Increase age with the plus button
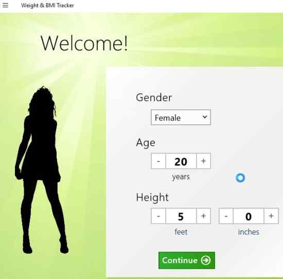The width and height of the screenshot is (283, 279). 203,161
